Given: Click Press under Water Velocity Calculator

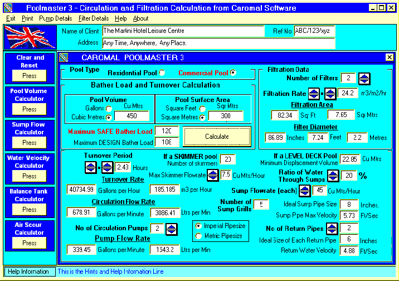Looking at the screenshot, I should tap(30, 176).
